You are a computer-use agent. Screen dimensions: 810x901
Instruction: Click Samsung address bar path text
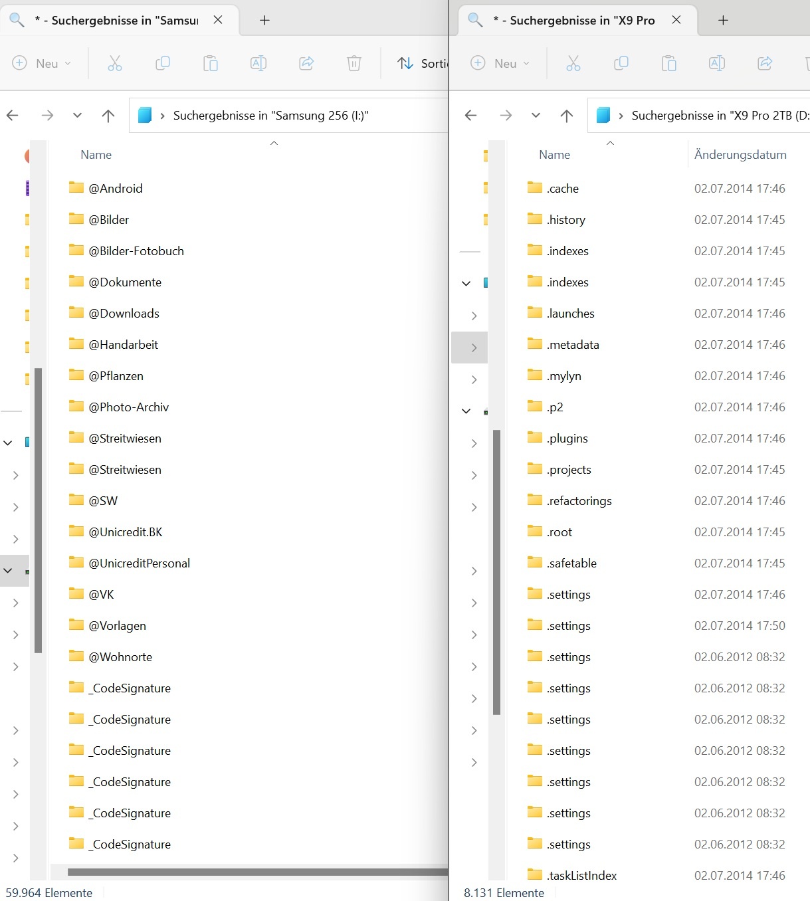point(270,116)
